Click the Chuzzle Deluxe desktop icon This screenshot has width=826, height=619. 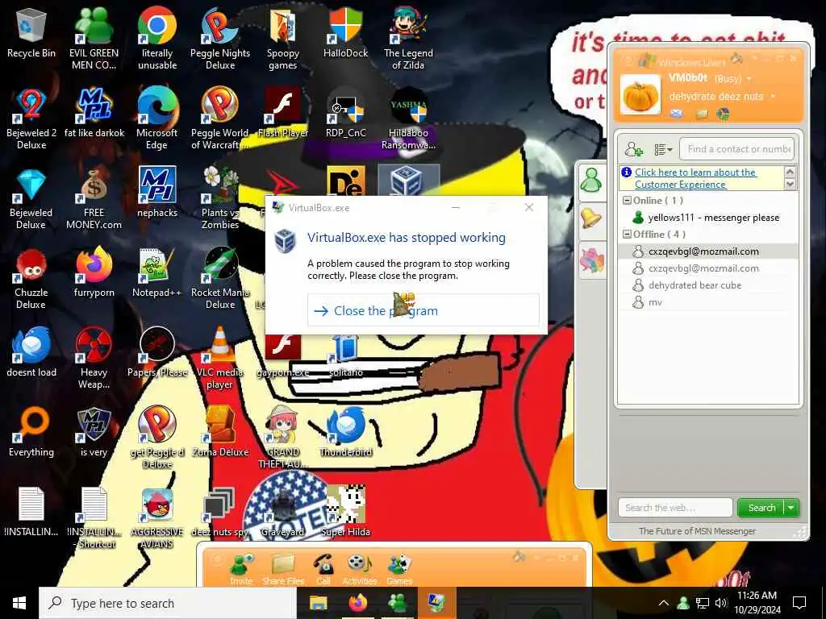coord(31,279)
